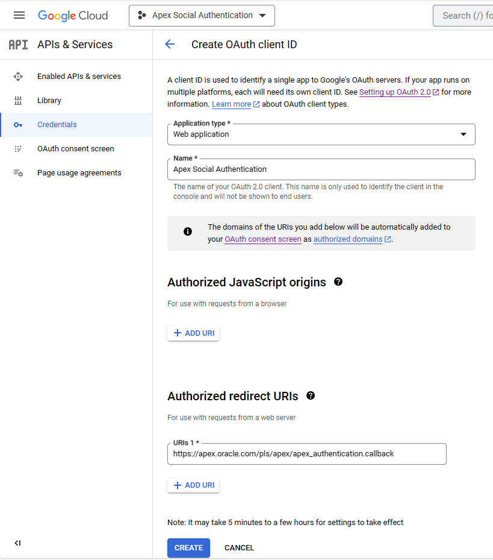Click CREATE to save the OAuth client
The height and width of the screenshot is (560, 493).
(188, 547)
